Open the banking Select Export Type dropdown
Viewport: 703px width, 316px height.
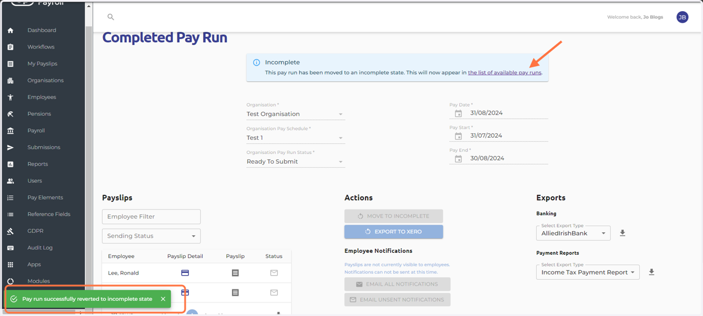point(573,233)
